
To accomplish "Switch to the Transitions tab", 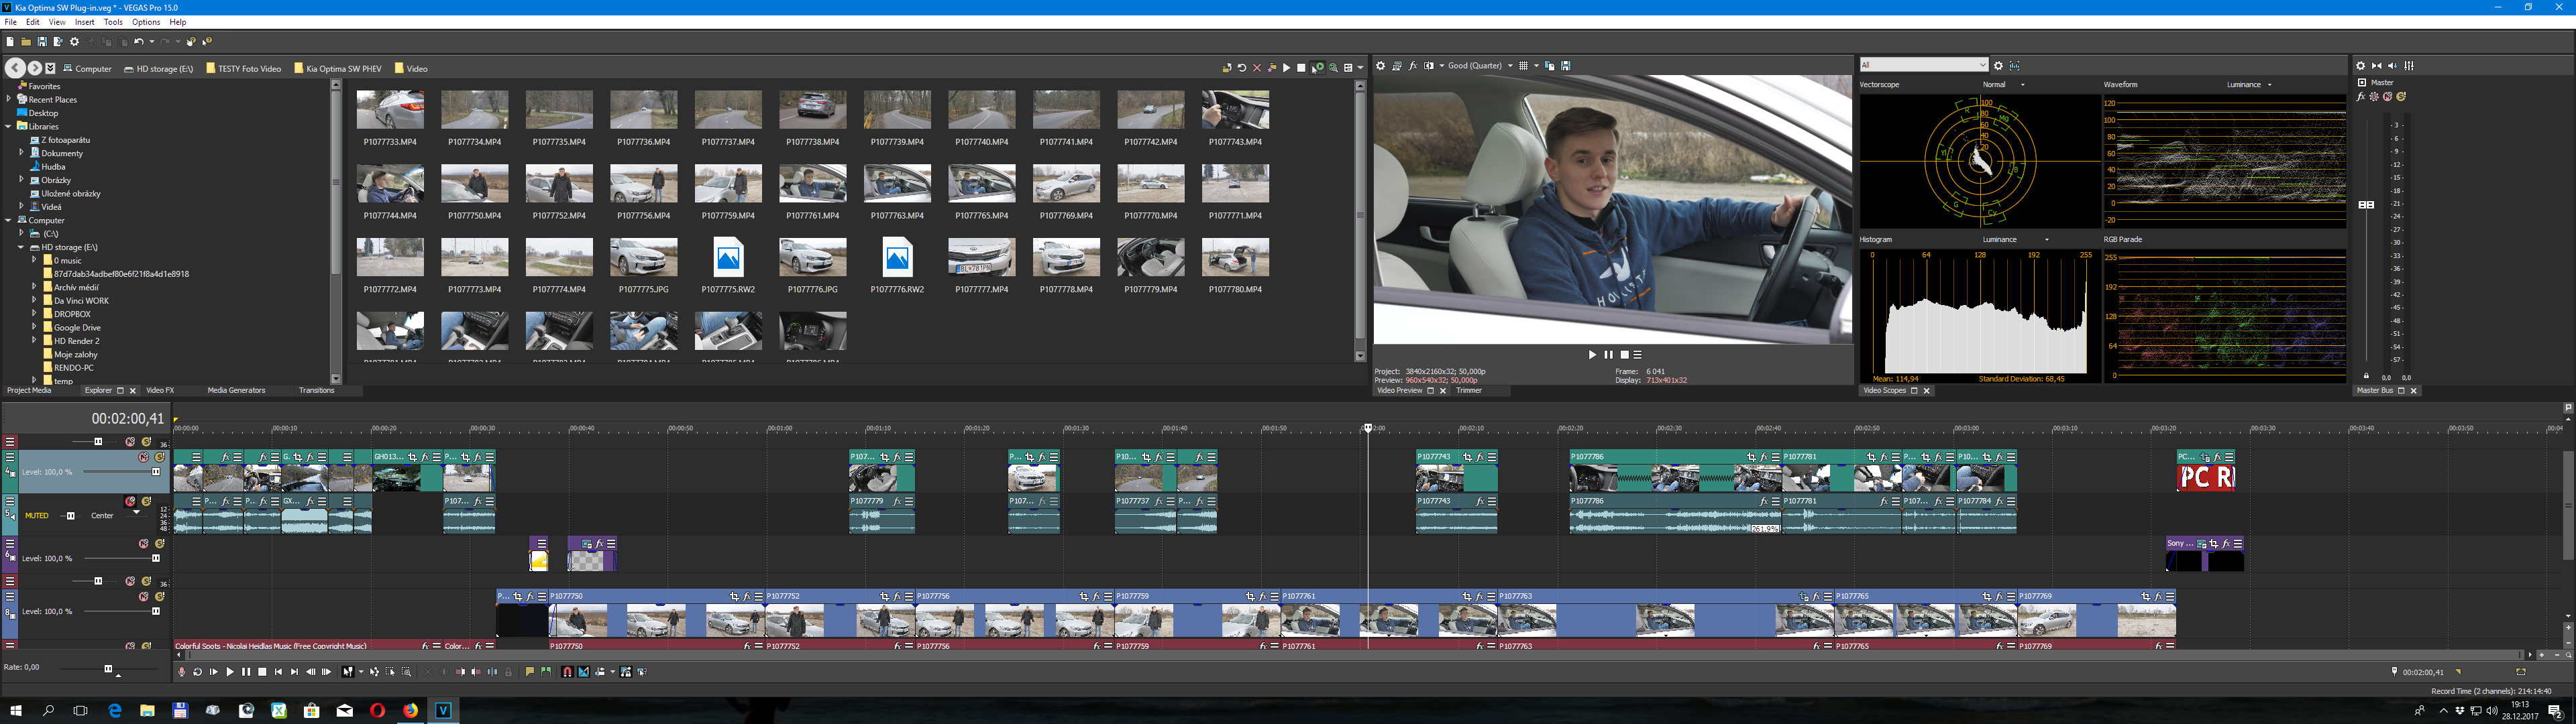I will 316,390.
